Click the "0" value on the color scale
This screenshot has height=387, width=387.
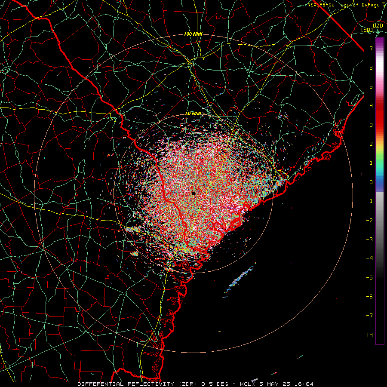coord(371,182)
